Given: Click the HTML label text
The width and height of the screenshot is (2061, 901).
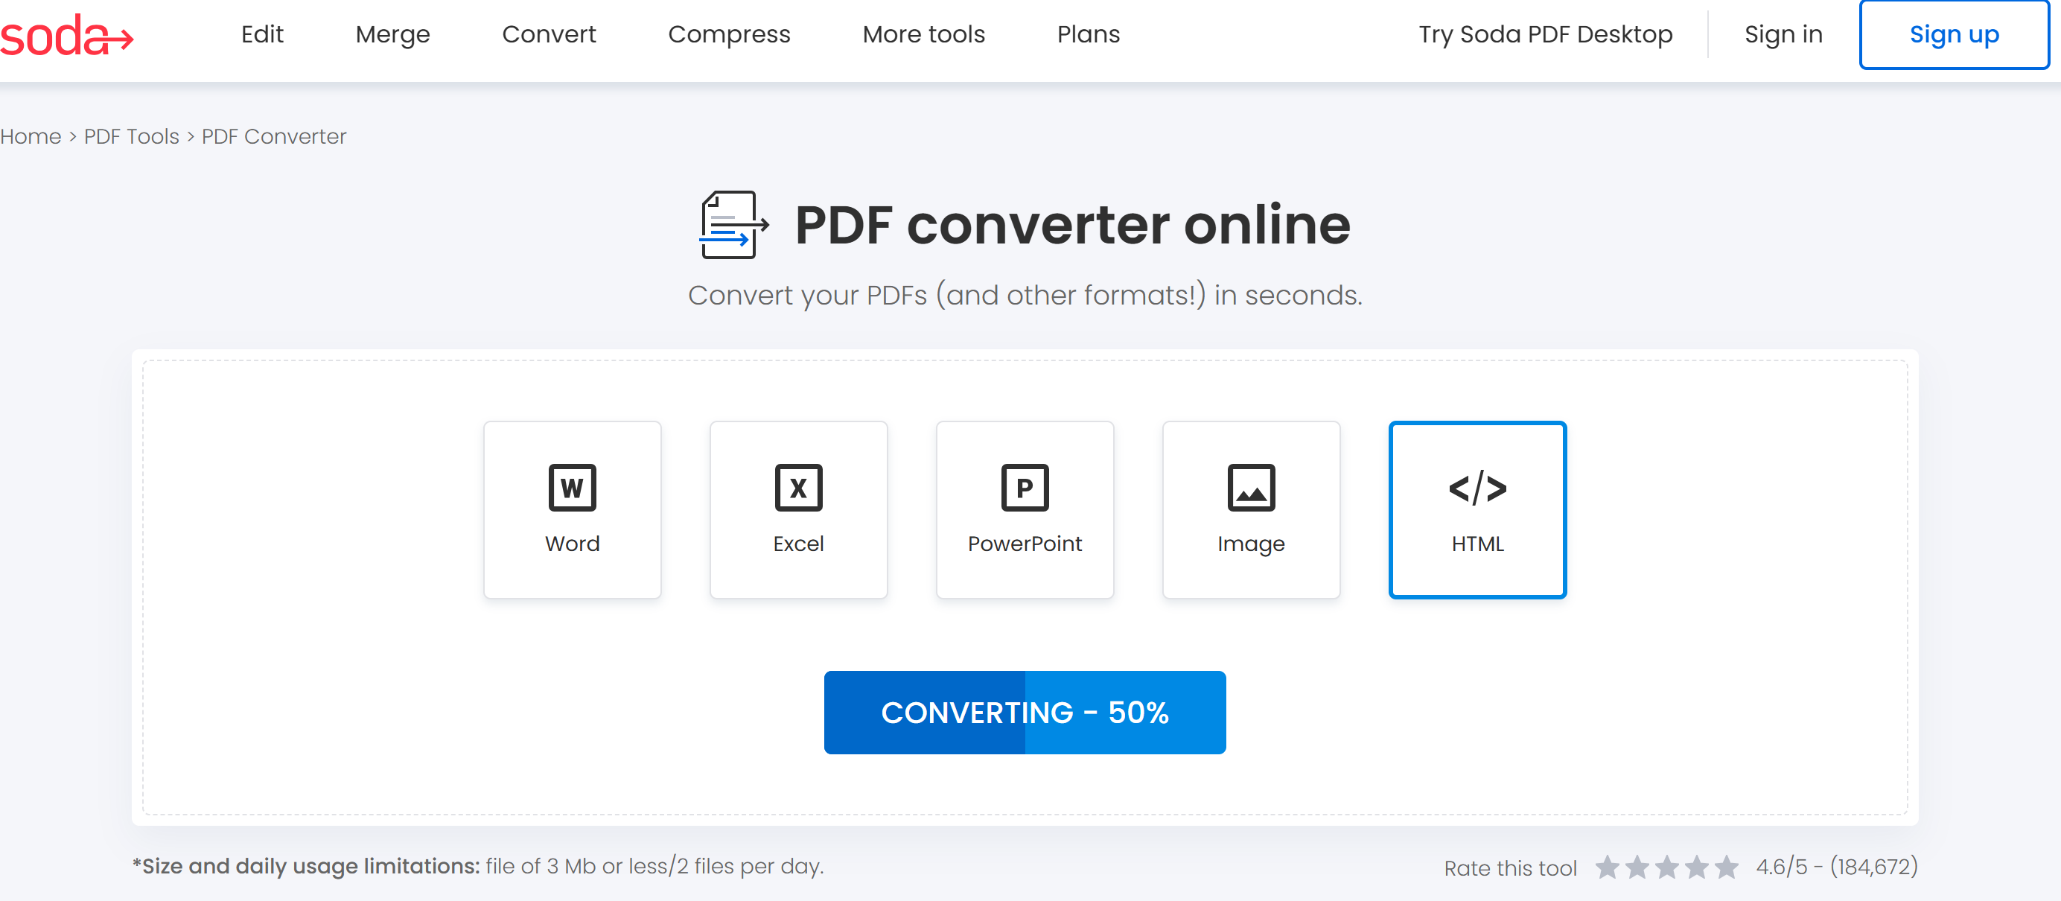Looking at the screenshot, I should (1478, 544).
